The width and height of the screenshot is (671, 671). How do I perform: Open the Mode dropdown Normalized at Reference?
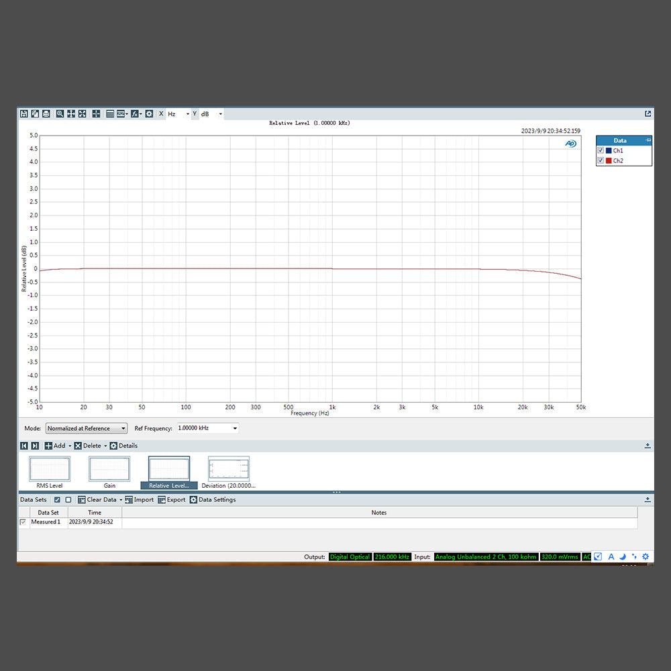click(86, 428)
